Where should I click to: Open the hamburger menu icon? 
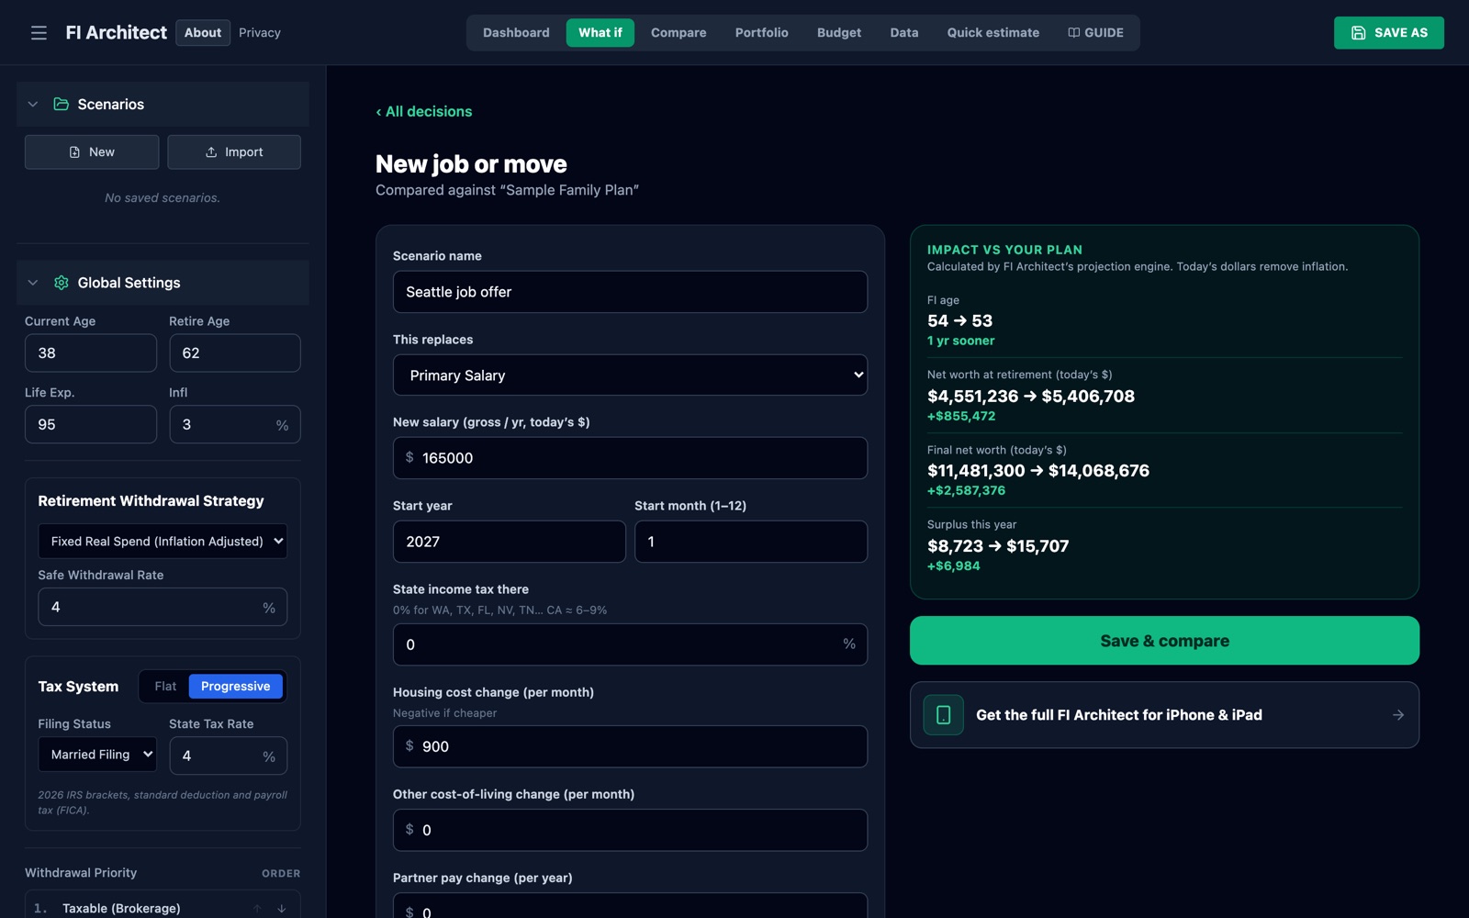pos(39,33)
